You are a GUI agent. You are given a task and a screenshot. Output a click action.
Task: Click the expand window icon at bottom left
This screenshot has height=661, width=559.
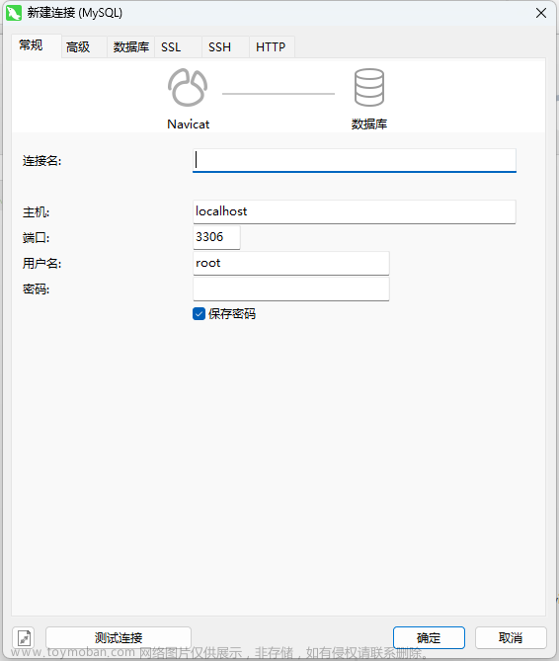coord(24,638)
